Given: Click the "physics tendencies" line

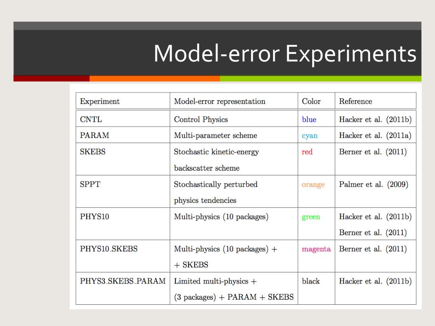Looking at the screenshot, I should [205, 200].
